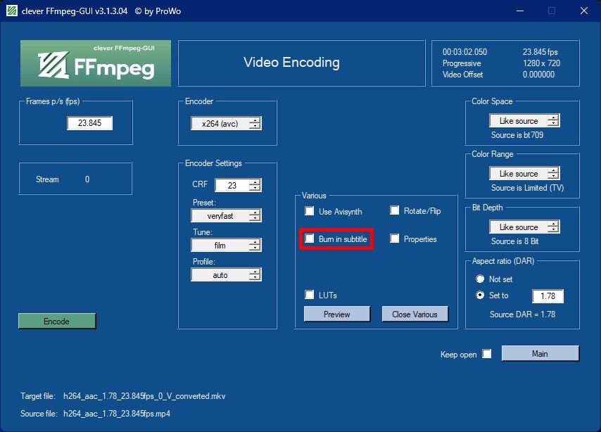Image resolution: width=601 pixels, height=432 pixels.
Task: Start encoding with the Encode button
Action: click(57, 322)
